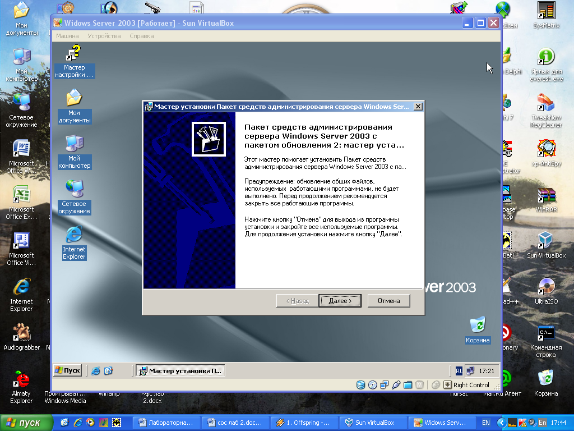This screenshot has height=431, width=574.
Task: Open host desktop Internet Explorer icon
Action: click(x=21, y=295)
